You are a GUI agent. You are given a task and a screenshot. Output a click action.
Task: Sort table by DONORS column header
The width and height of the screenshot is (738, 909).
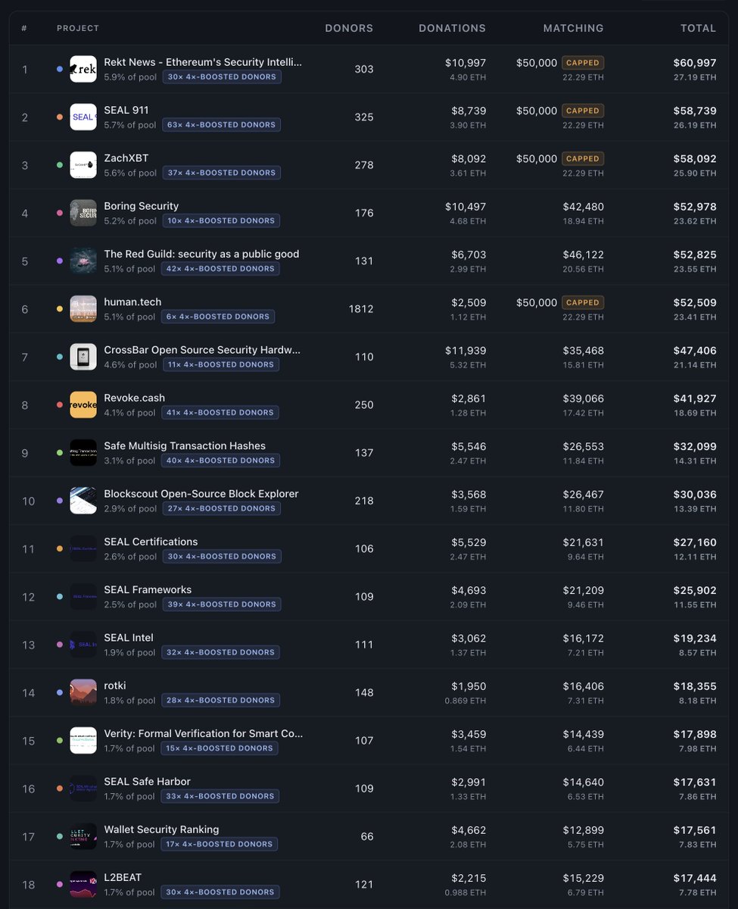(349, 28)
